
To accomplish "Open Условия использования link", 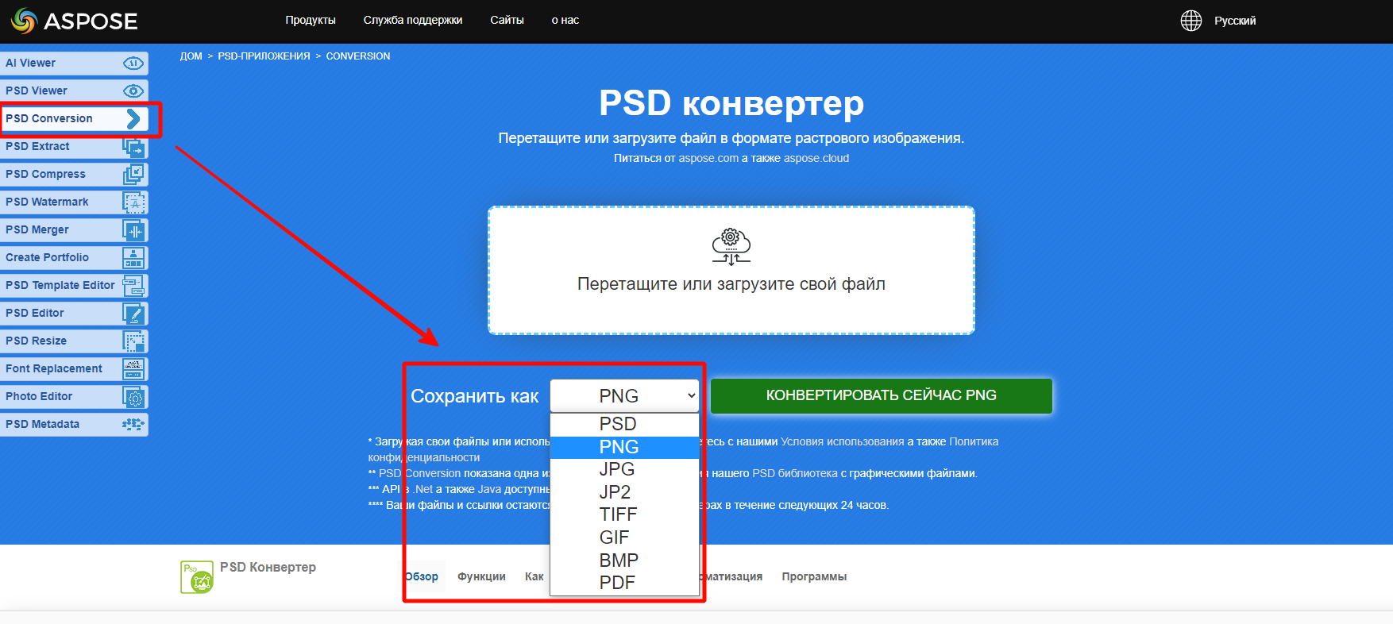I will [843, 441].
